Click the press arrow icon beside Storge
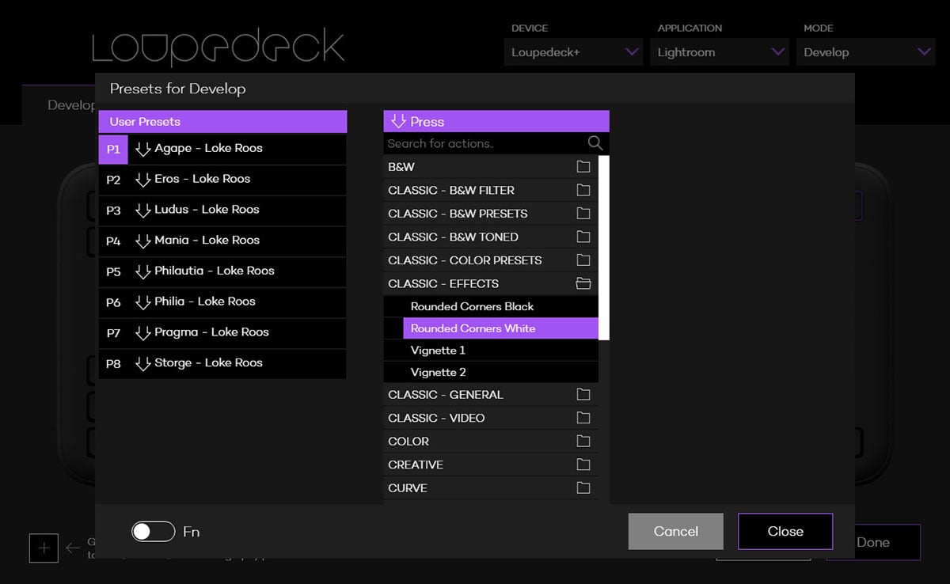This screenshot has width=950, height=584. [x=143, y=364]
